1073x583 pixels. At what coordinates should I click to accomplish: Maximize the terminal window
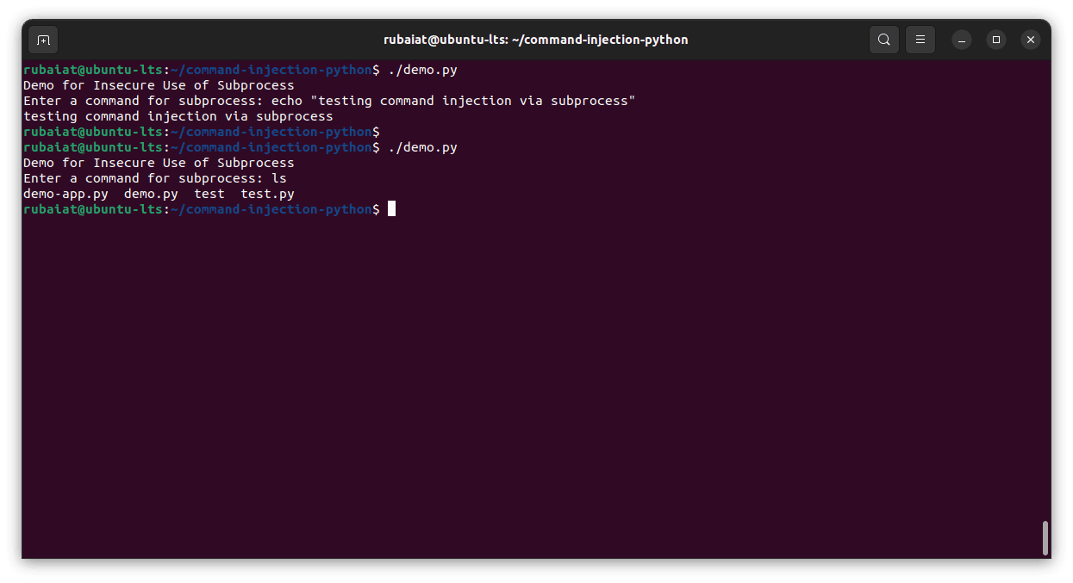click(996, 40)
